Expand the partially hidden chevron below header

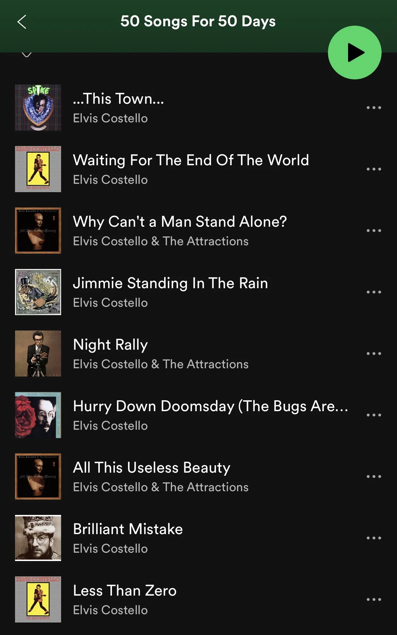point(27,54)
